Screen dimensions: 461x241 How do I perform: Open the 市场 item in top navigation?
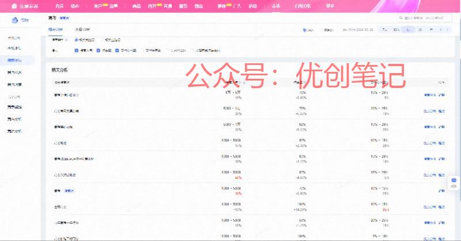[275, 6]
